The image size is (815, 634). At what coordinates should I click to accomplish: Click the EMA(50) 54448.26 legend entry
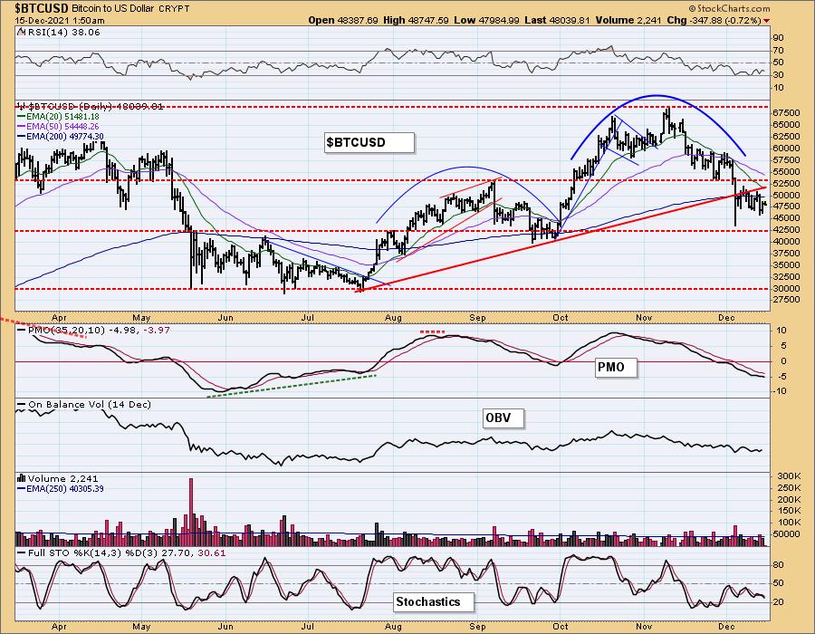point(62,126)
